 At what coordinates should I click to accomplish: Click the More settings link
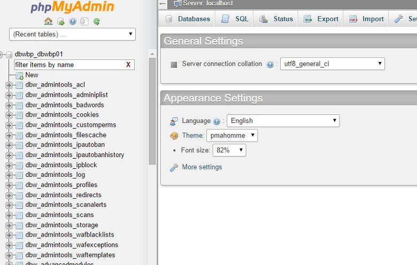tap(202, 167)
